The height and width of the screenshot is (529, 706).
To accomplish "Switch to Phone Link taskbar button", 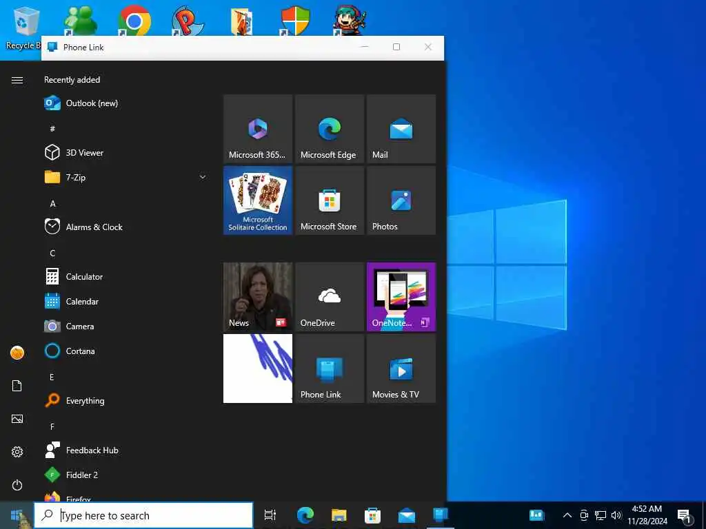I will tap(441, 515).
